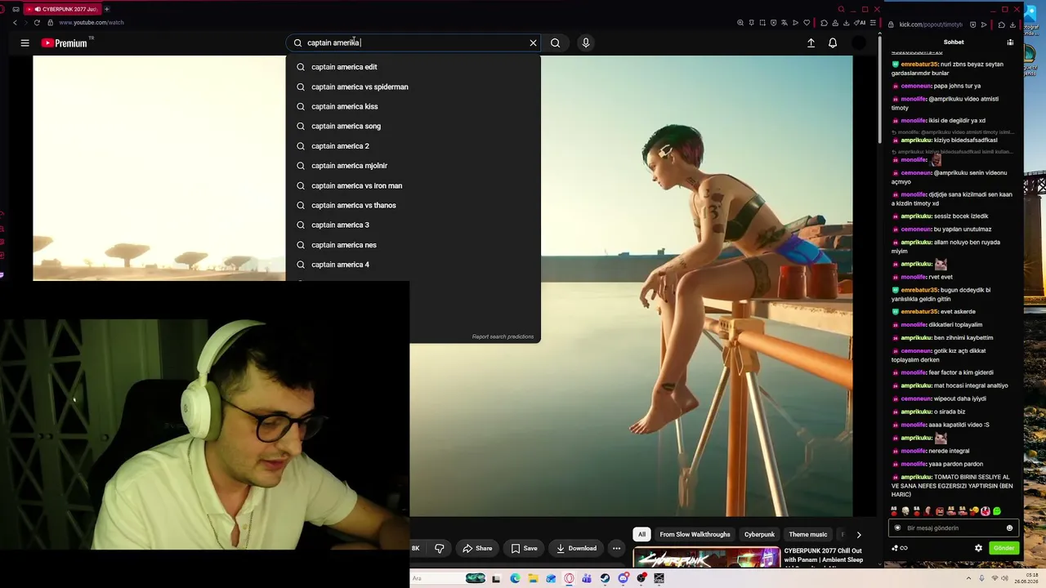
Task: Open the emoji picker in chat input
Action: click(1009, 528)
